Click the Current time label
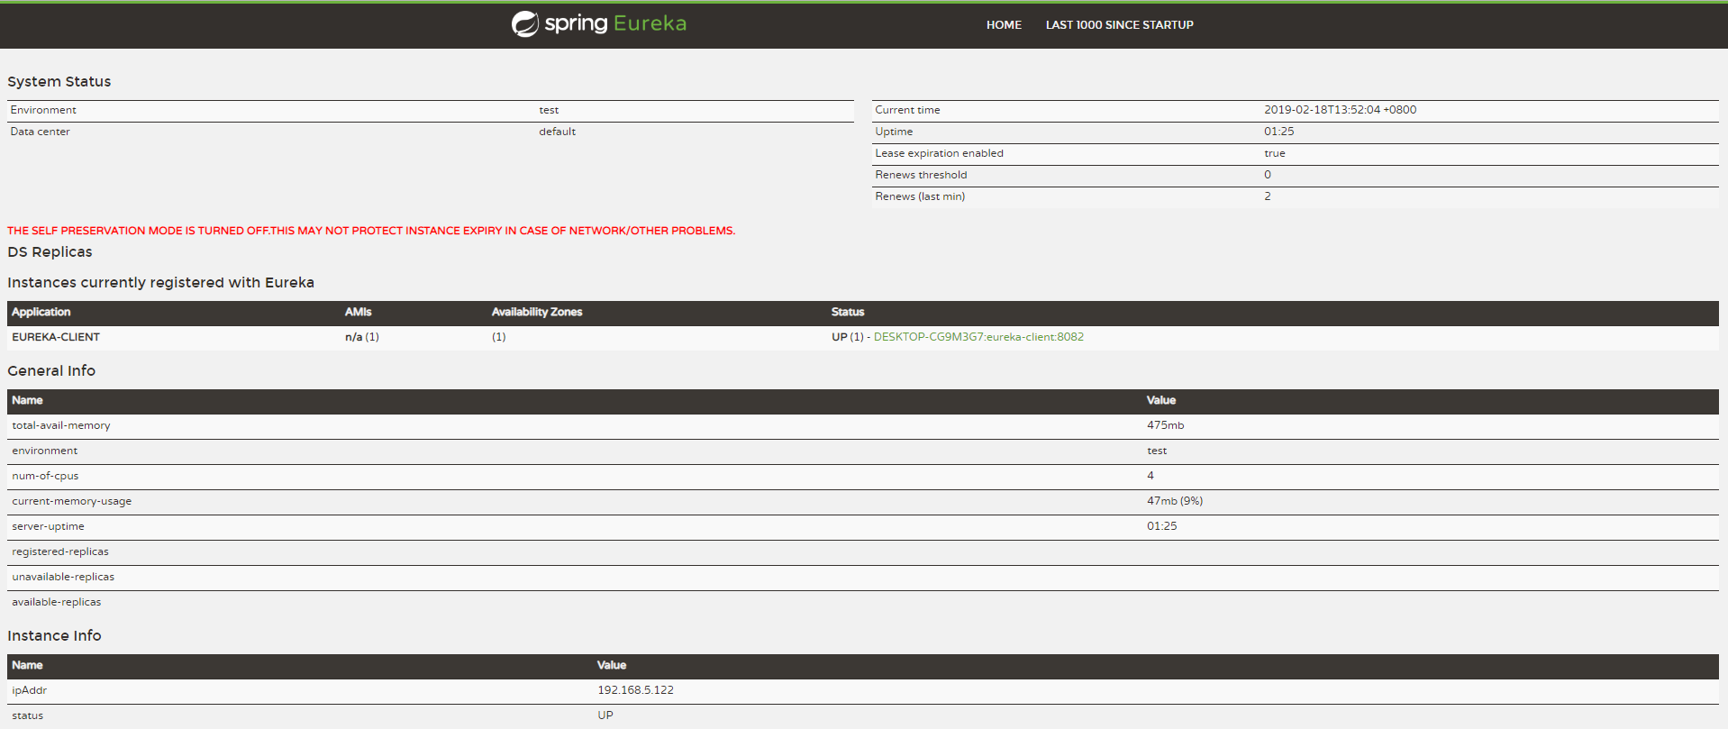This screenshot has width=1728, height=729. pyautogui.click(x=907, y=110)
